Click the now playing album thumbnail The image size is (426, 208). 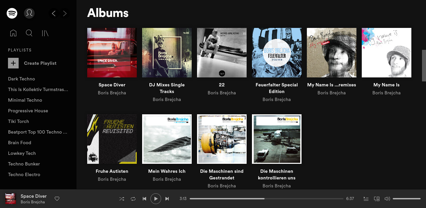click(11, 199)
